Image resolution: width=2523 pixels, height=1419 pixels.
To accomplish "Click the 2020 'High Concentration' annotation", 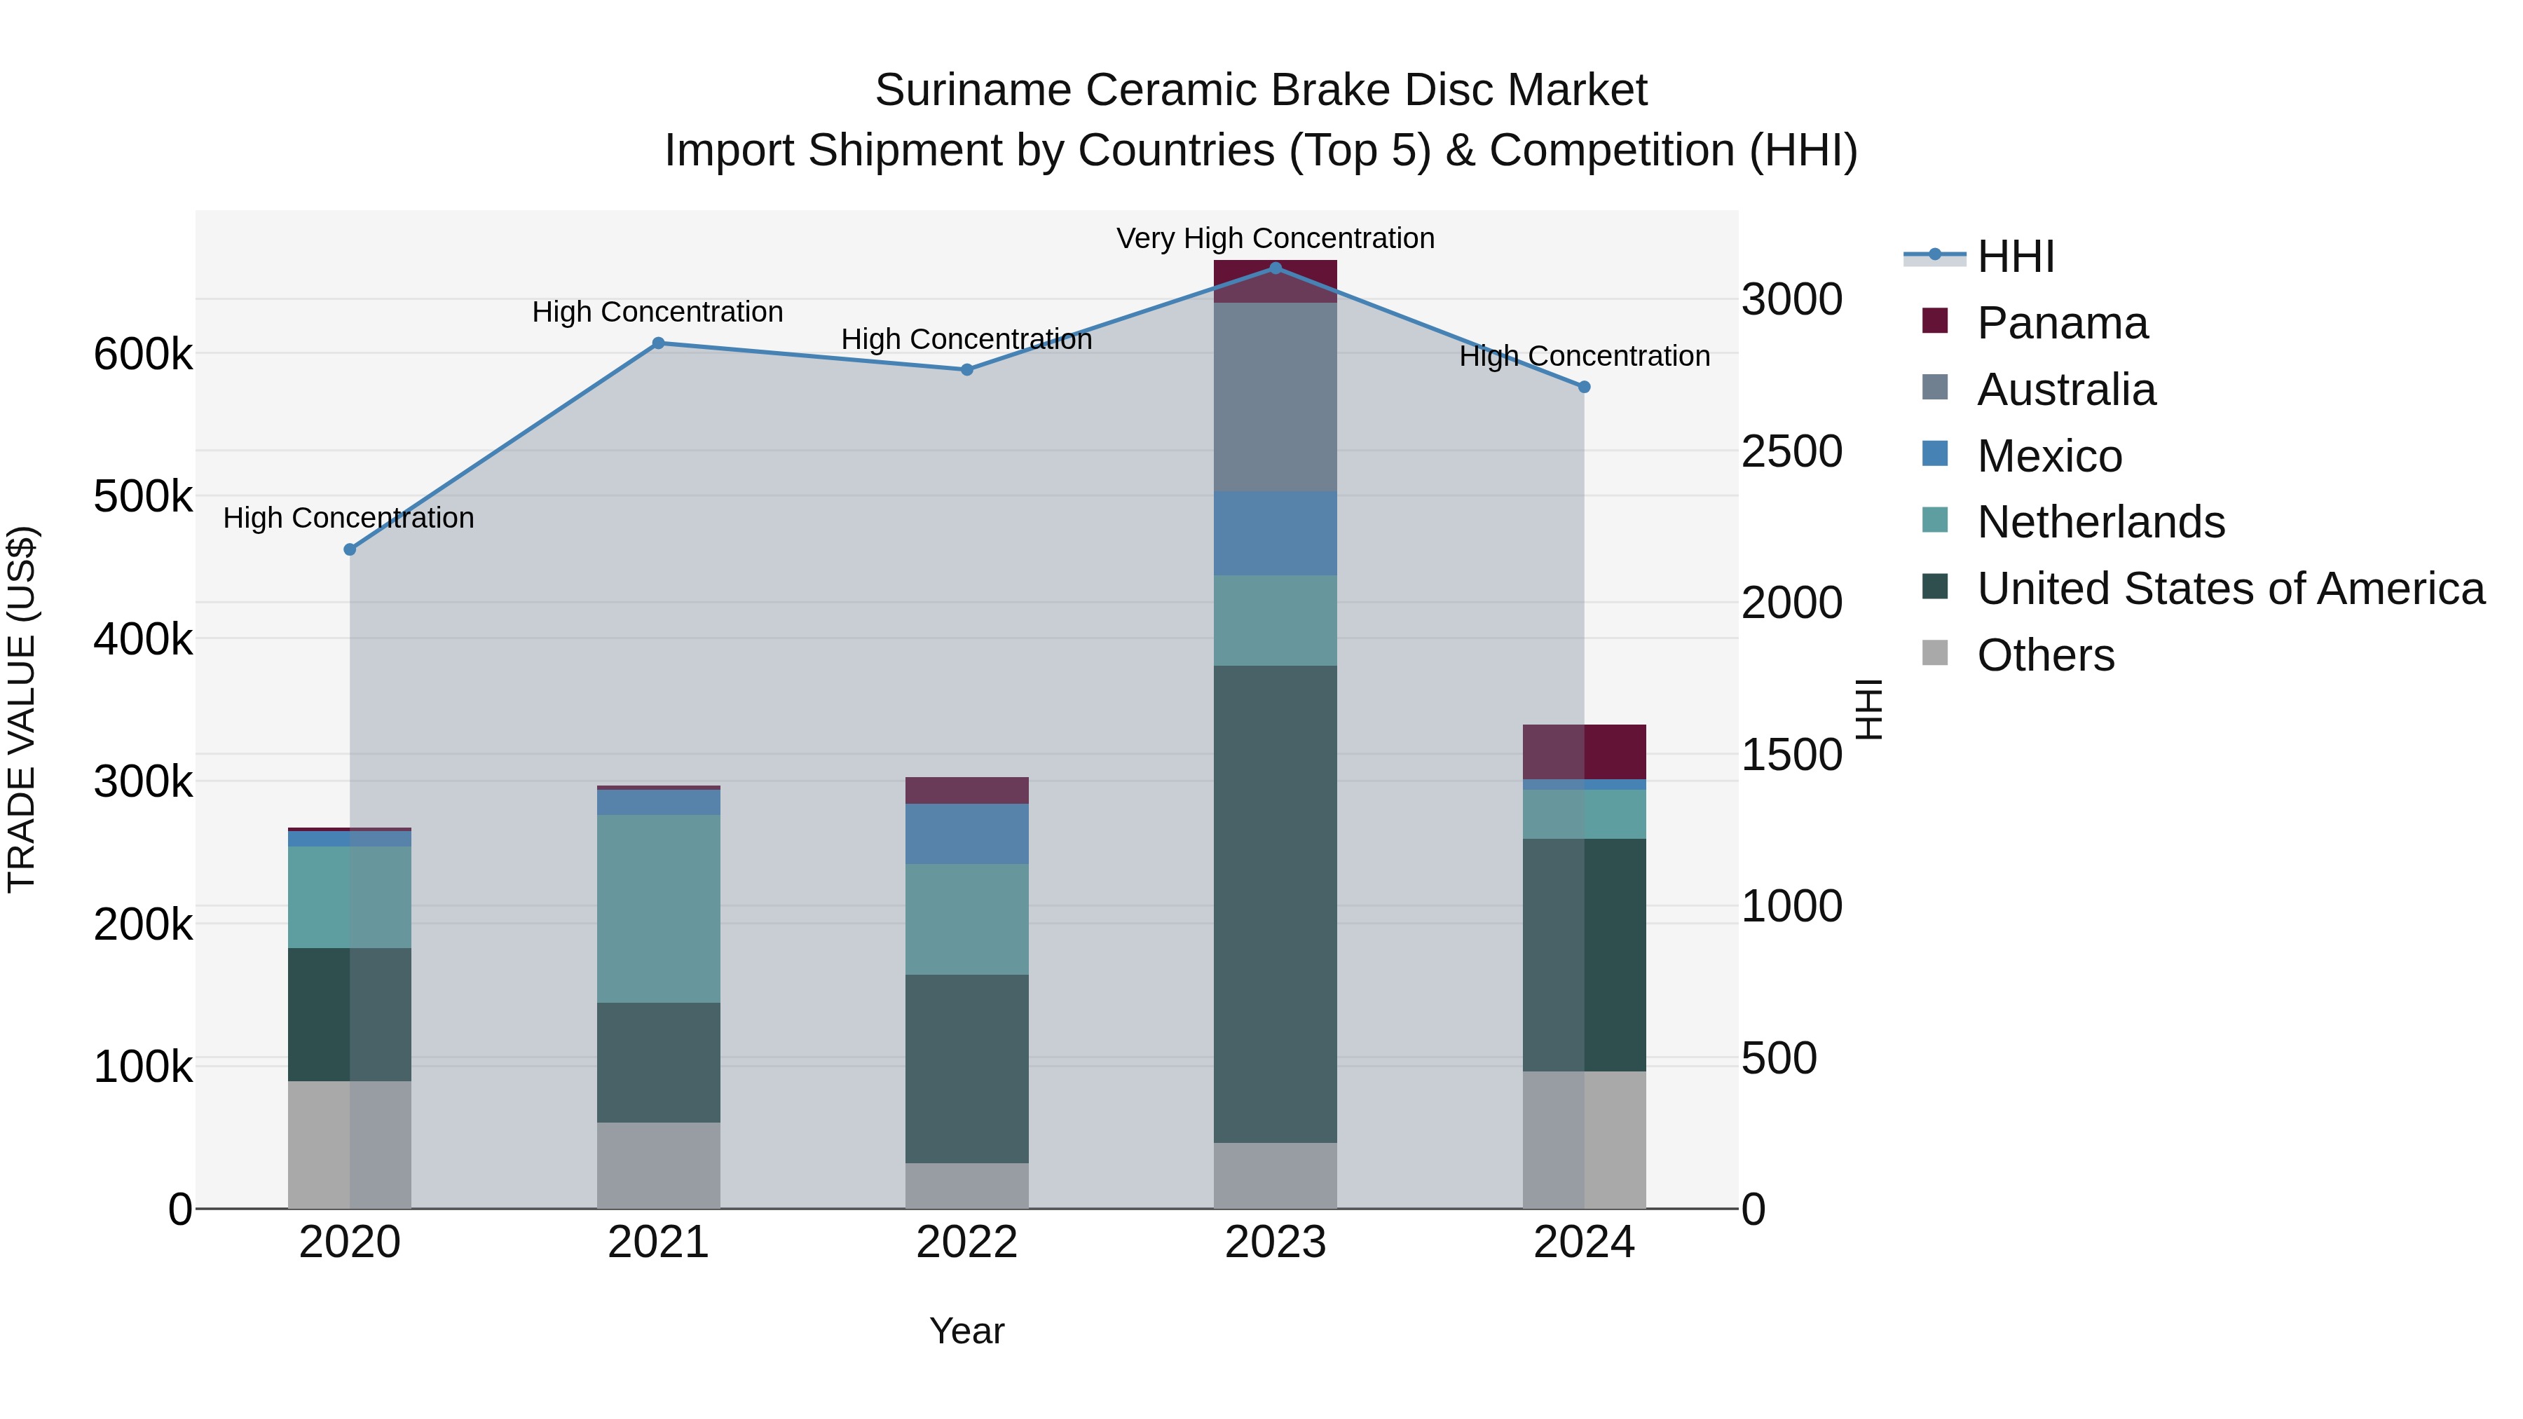I will 349,517.
